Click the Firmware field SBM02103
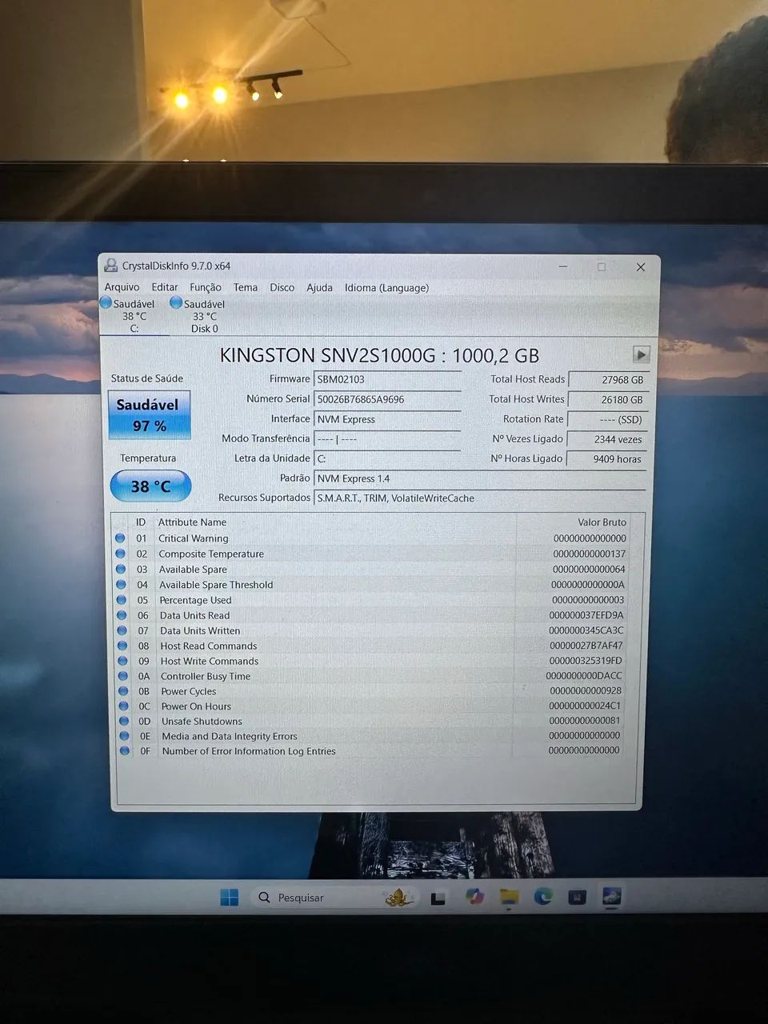This screenshot has height=1024, width=768. click(x=388, y=379)
